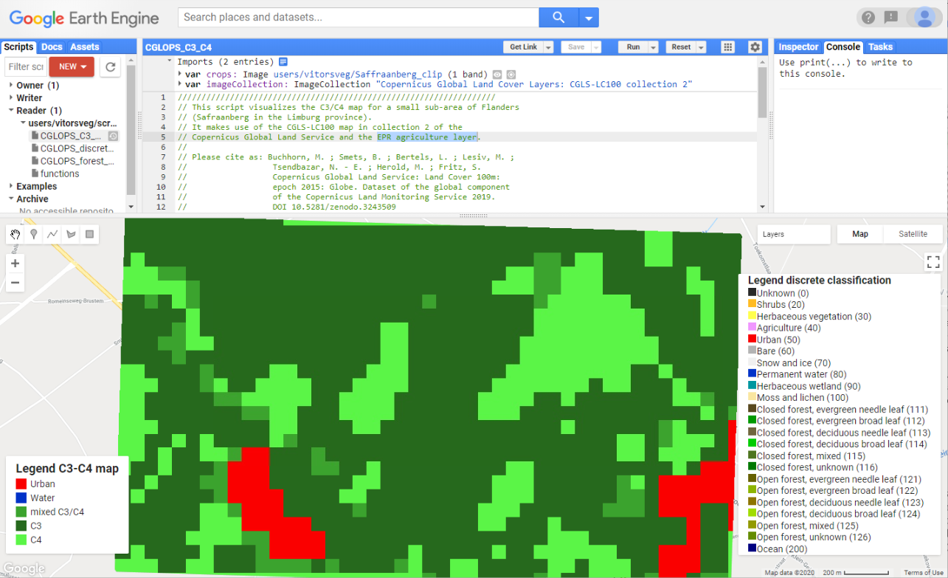Click the refresh scripts icon

(110, 66)
